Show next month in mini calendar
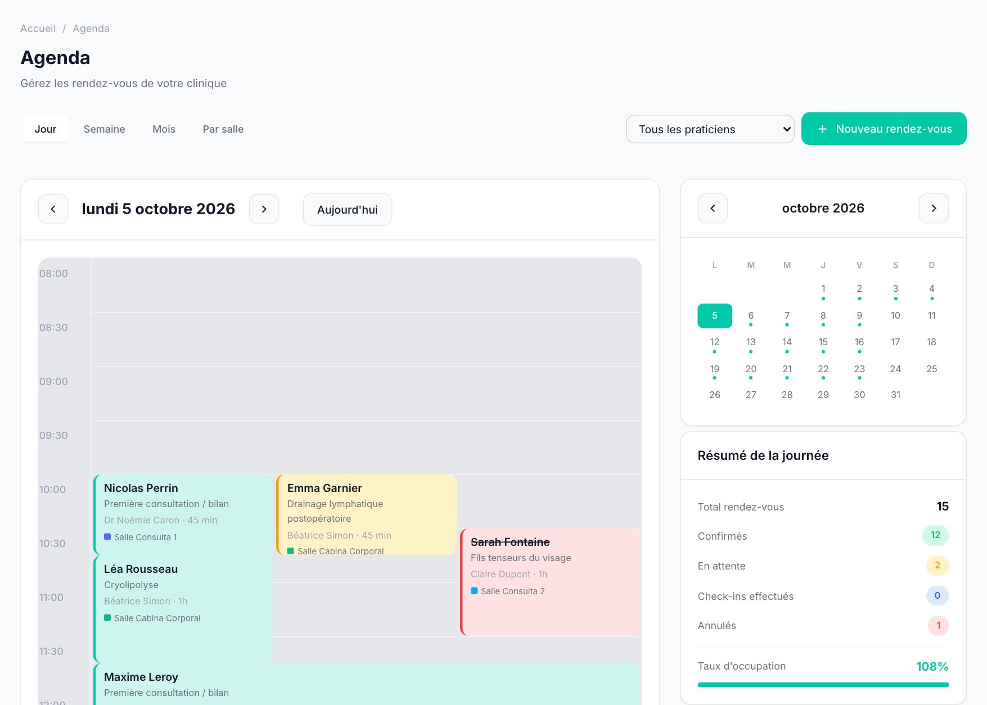987x705 pixels. (x=934, y=208)
